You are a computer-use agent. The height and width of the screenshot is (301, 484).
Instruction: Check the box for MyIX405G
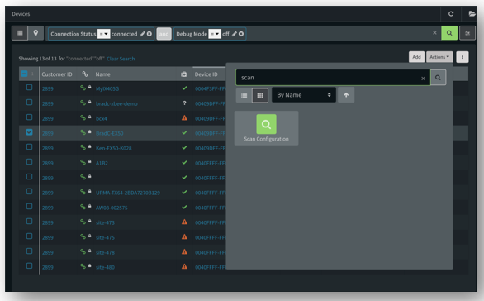pos(30,88)
